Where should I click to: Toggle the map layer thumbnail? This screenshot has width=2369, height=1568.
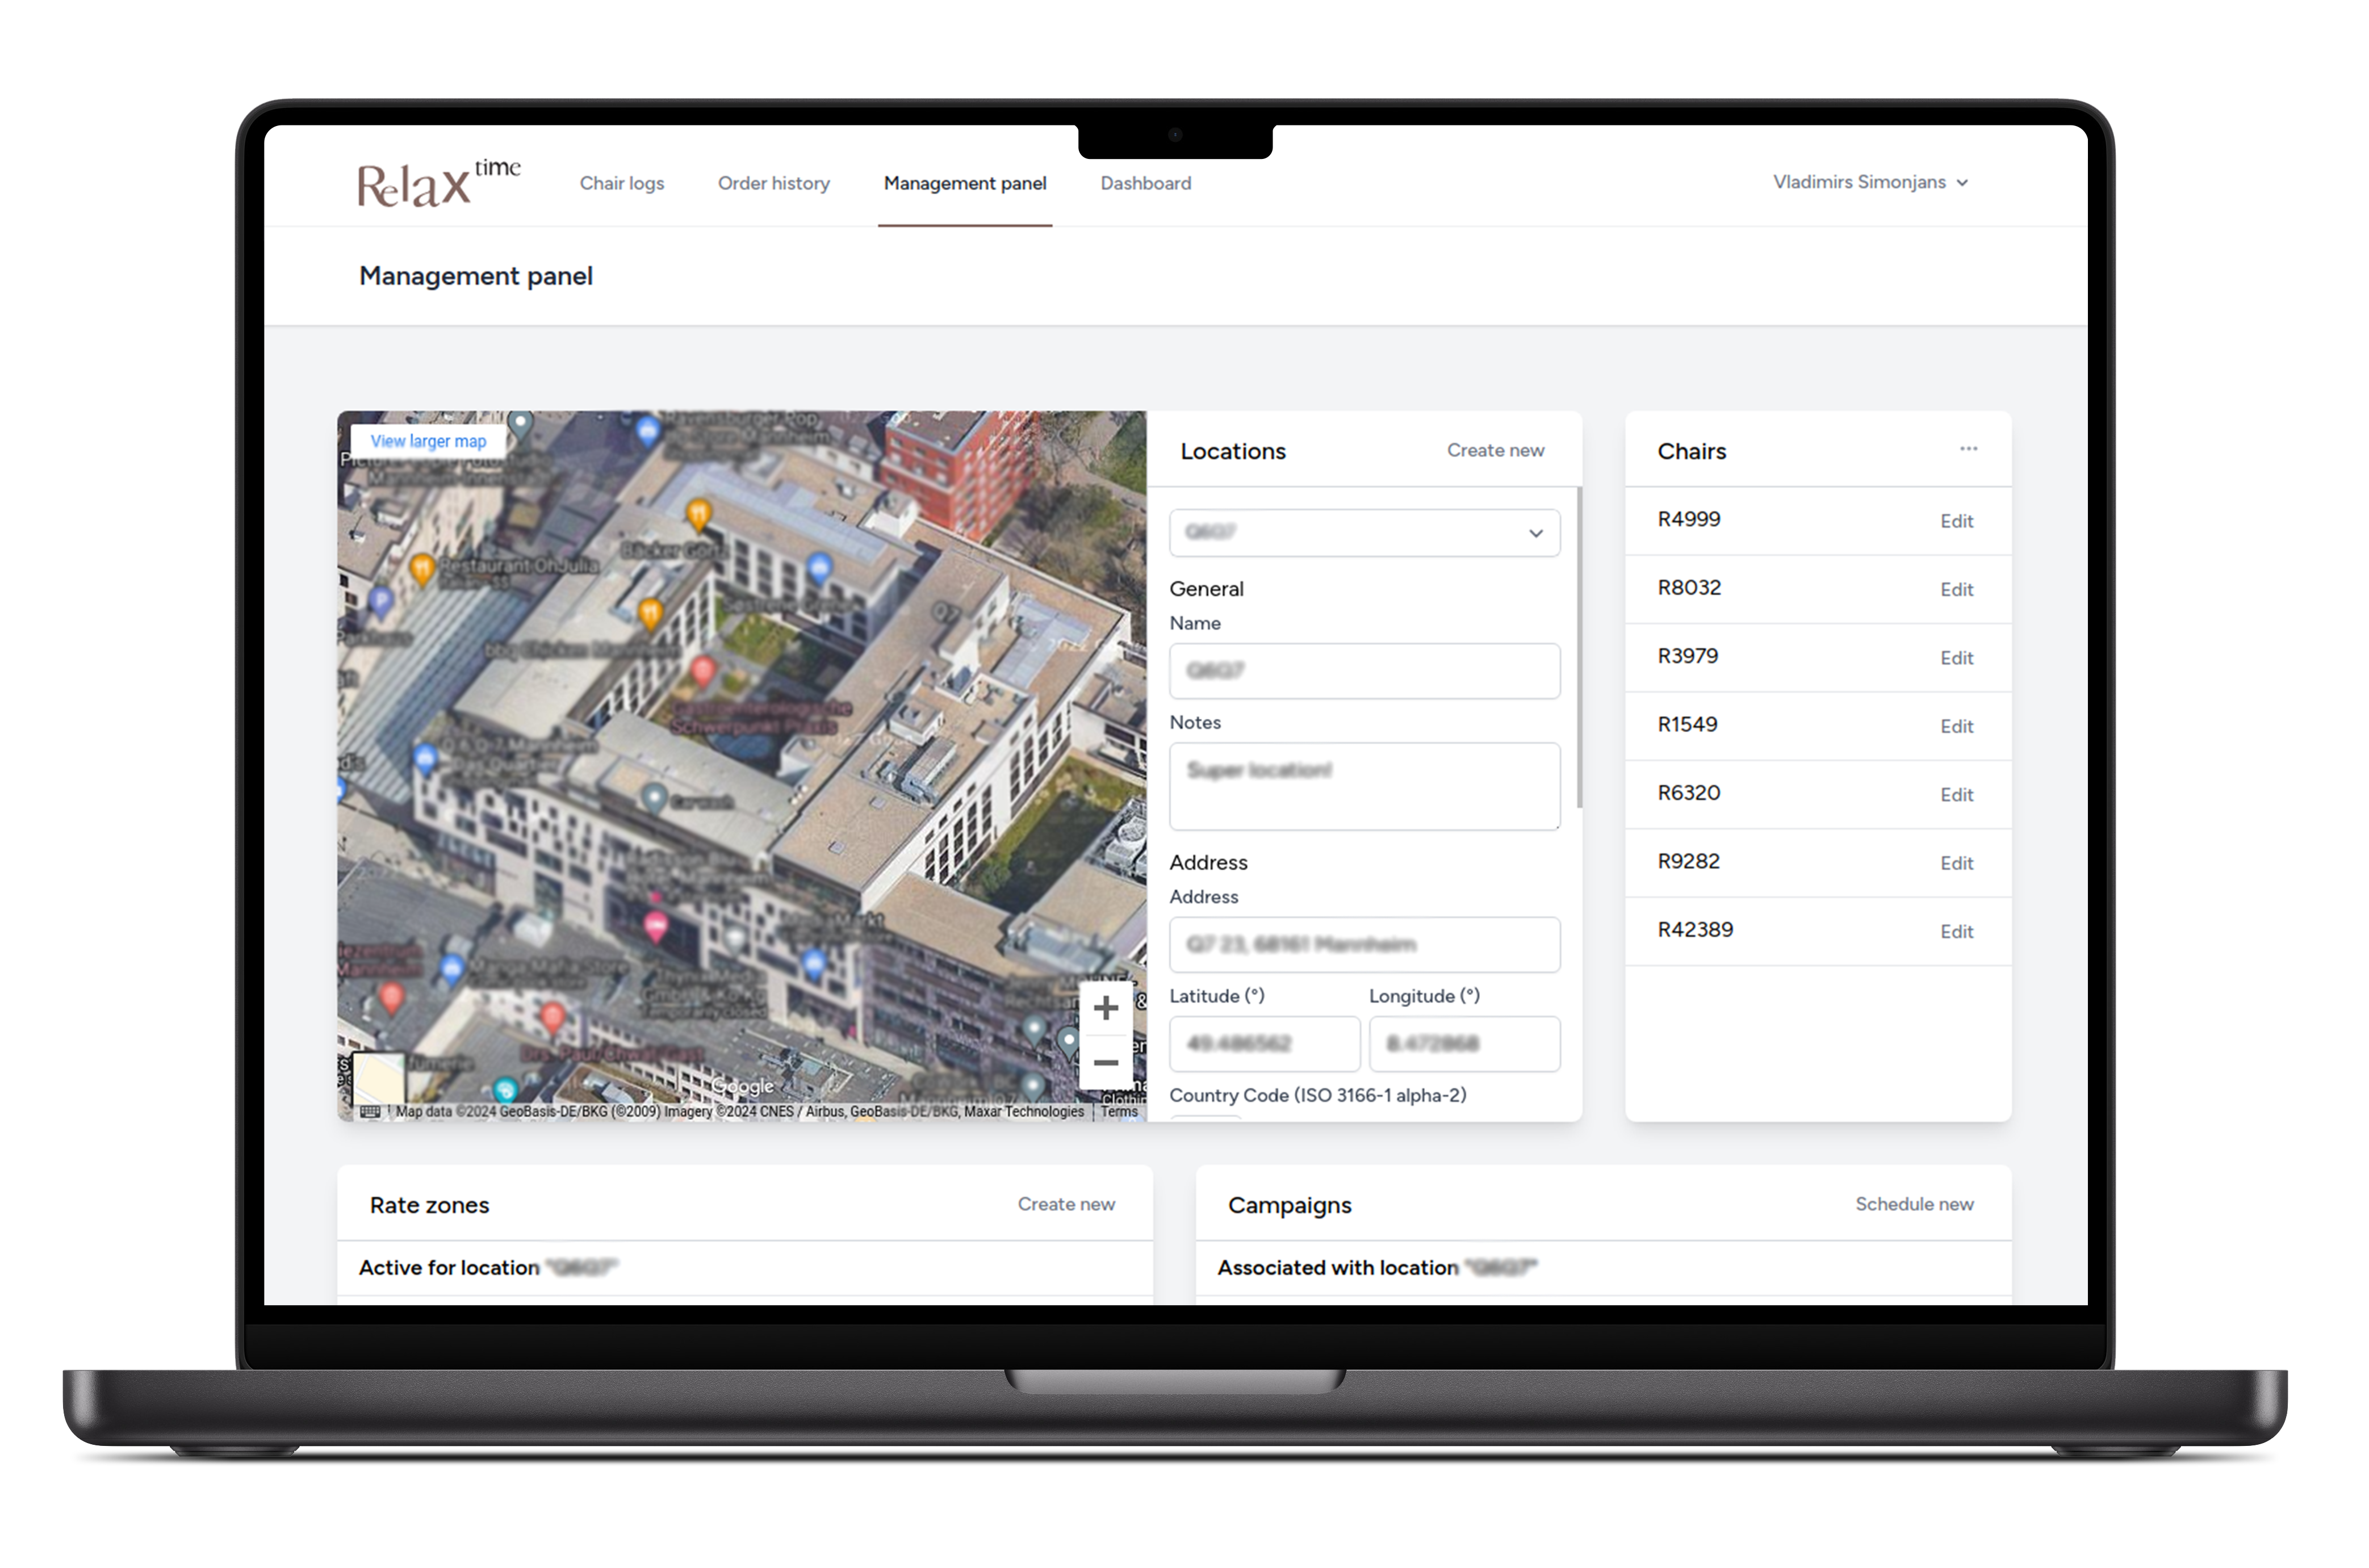pyautogui.click(x=379, y=1077)
